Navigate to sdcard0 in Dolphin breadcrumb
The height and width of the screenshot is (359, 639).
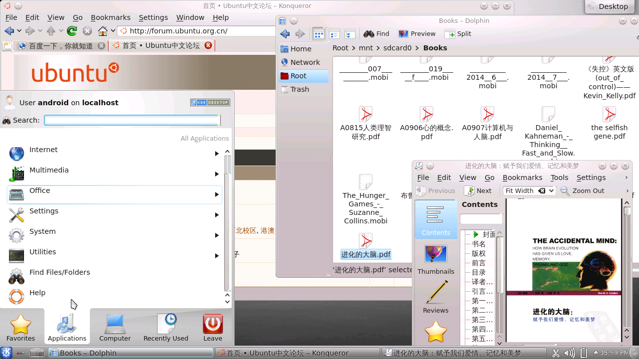pos(397,48)
